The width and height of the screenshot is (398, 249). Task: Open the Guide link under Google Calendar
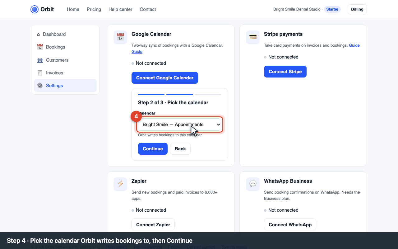tap(137, 52)
